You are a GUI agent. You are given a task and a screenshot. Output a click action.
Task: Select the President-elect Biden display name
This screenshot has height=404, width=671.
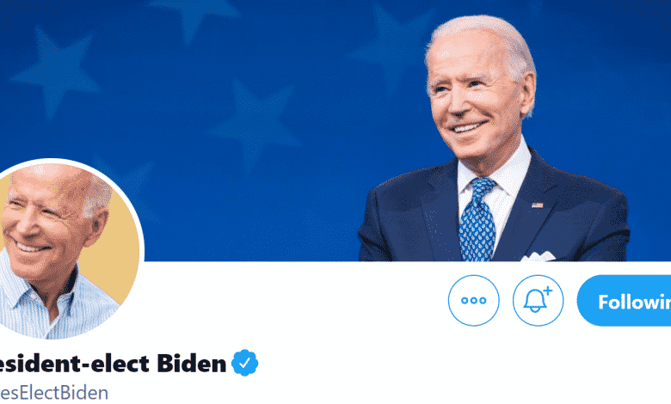(113, 364)
